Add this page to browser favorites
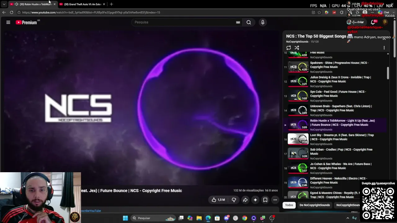The image size is (397, 223). tap(319, 12)
